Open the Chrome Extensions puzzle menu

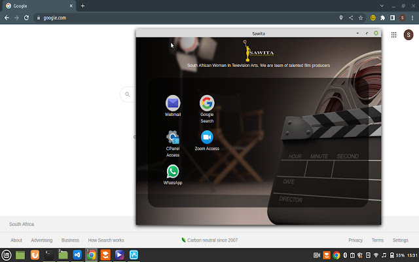(x=382, y=18)
